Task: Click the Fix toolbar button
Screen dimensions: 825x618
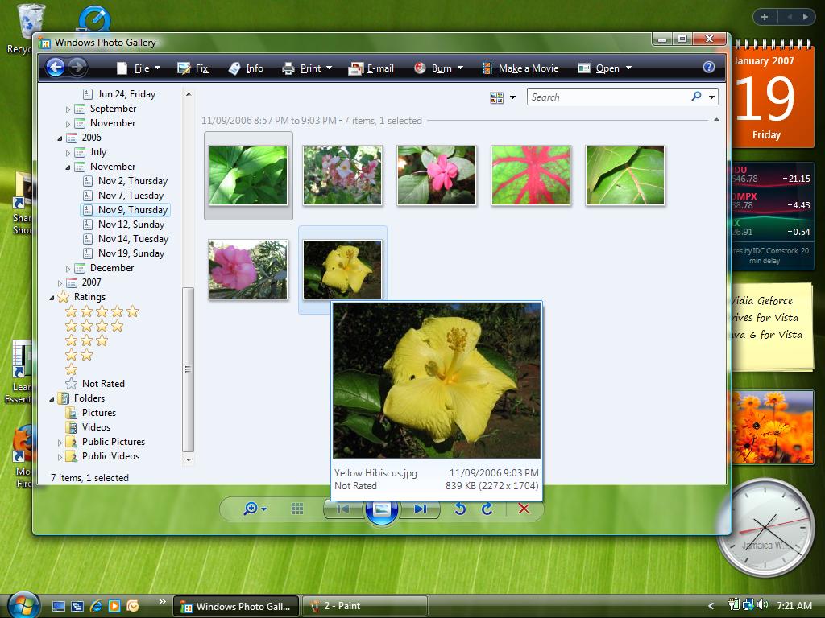Action: click(193, 68)
